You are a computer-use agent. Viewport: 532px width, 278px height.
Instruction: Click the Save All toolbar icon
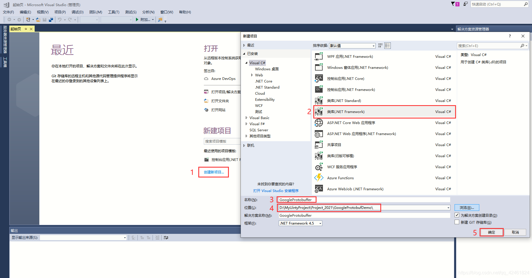tap(51, 19)
